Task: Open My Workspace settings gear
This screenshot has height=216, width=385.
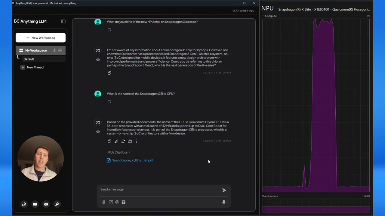Action: 60,50
